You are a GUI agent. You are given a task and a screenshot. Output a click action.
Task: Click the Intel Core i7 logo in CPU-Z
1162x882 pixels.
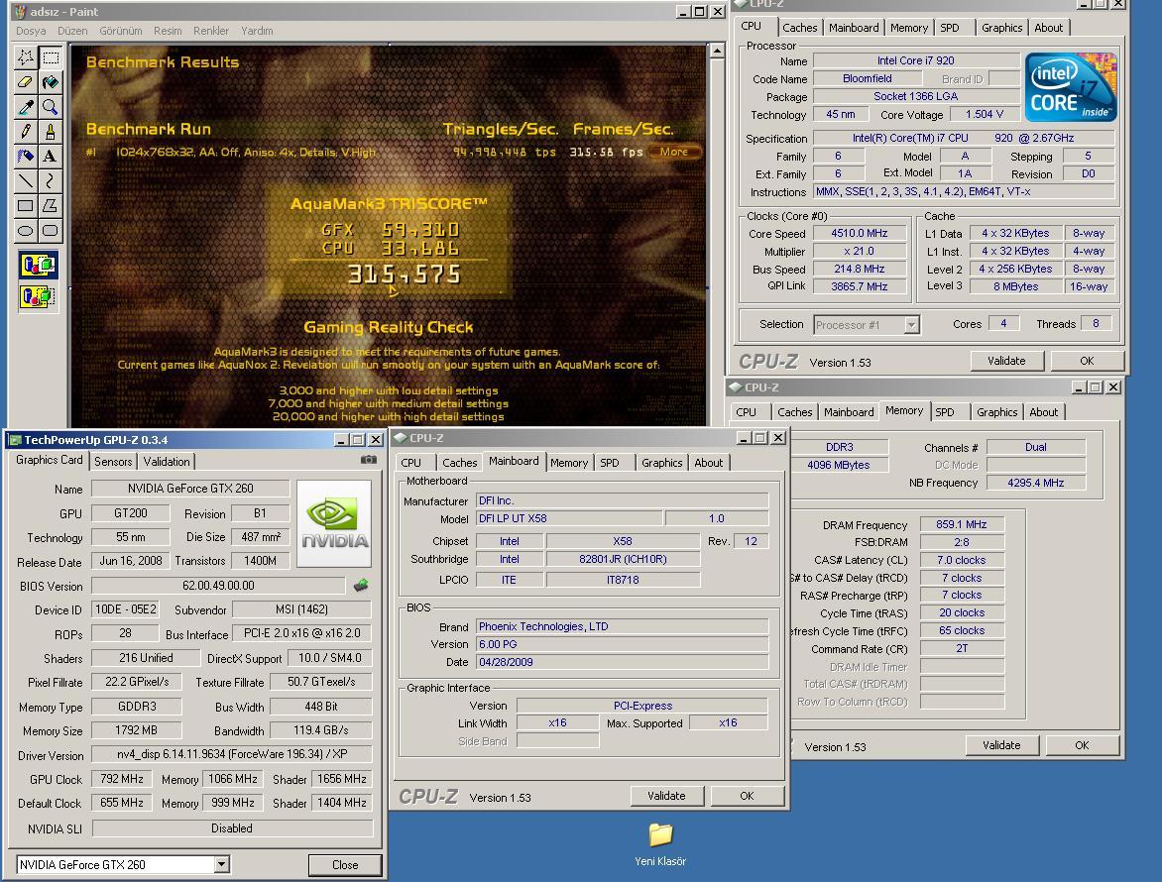point(1071,87)
